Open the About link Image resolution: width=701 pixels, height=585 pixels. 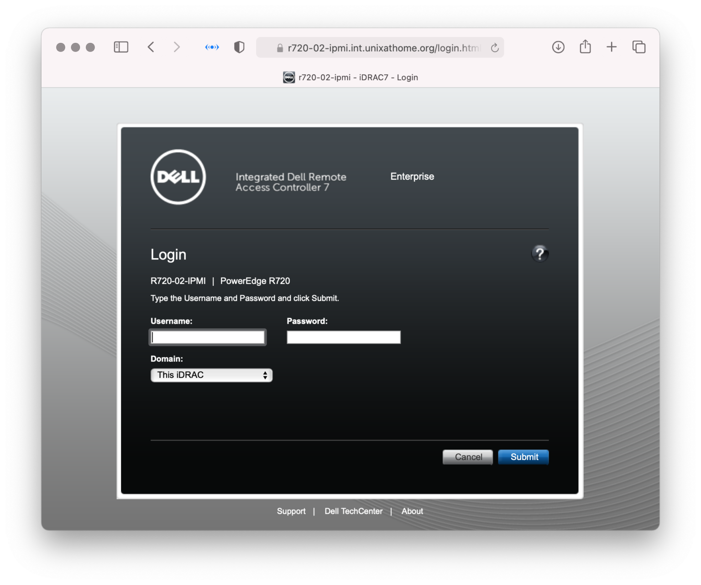pyautogui.click(x=412, y=511)
